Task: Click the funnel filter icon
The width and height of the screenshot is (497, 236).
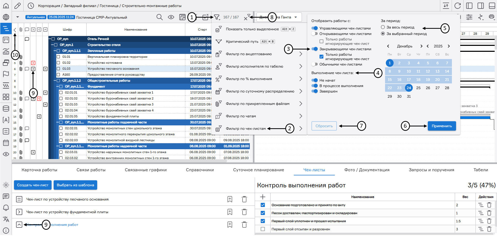Action: 217,17
